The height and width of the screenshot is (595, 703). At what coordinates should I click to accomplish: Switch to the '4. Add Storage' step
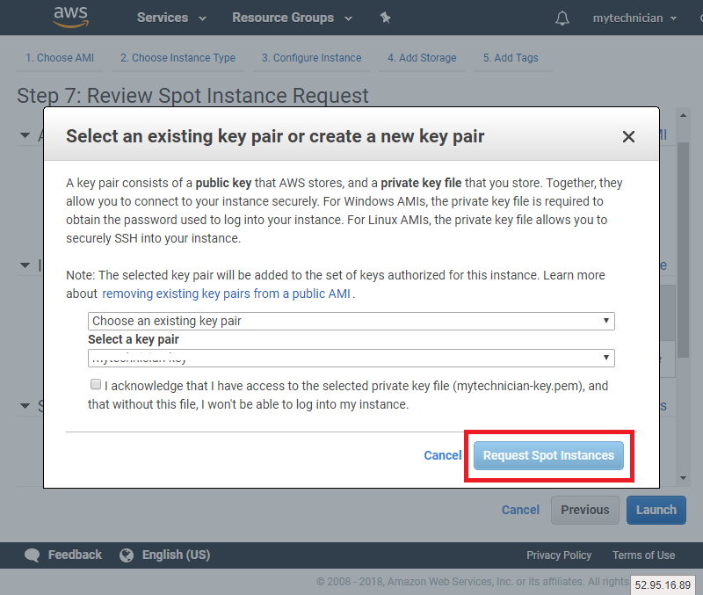[421, 58]
